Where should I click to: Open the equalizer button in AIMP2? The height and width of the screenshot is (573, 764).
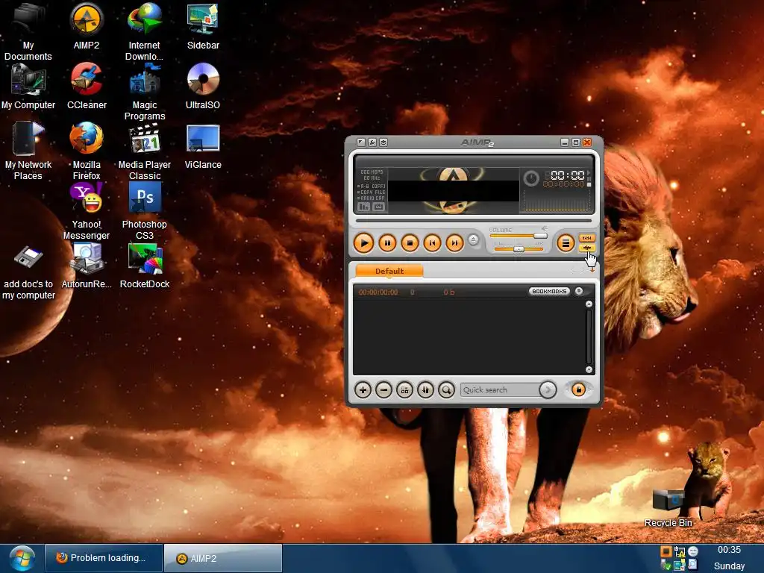coord(586,238)
